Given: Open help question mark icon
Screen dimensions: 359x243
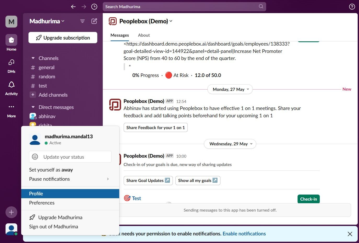Looking at the screenshot, I should [352, 7].
